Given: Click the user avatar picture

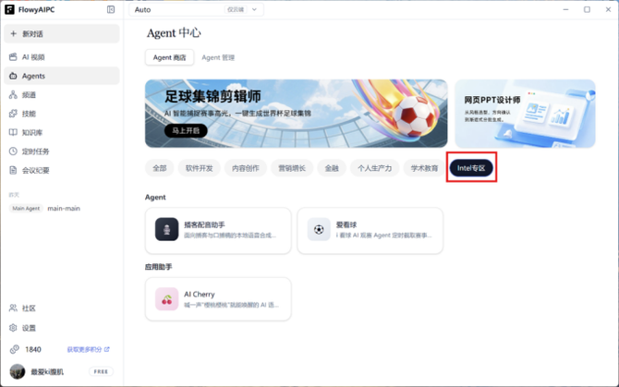Looking at the screenshot, I should (x=18, y=371).
